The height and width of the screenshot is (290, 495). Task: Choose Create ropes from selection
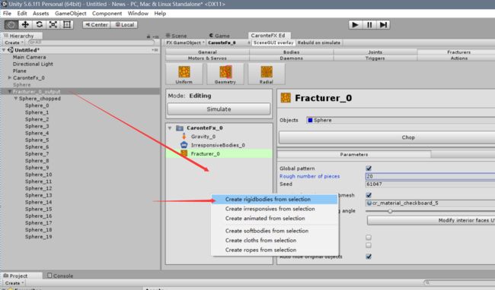click(275, 250)
